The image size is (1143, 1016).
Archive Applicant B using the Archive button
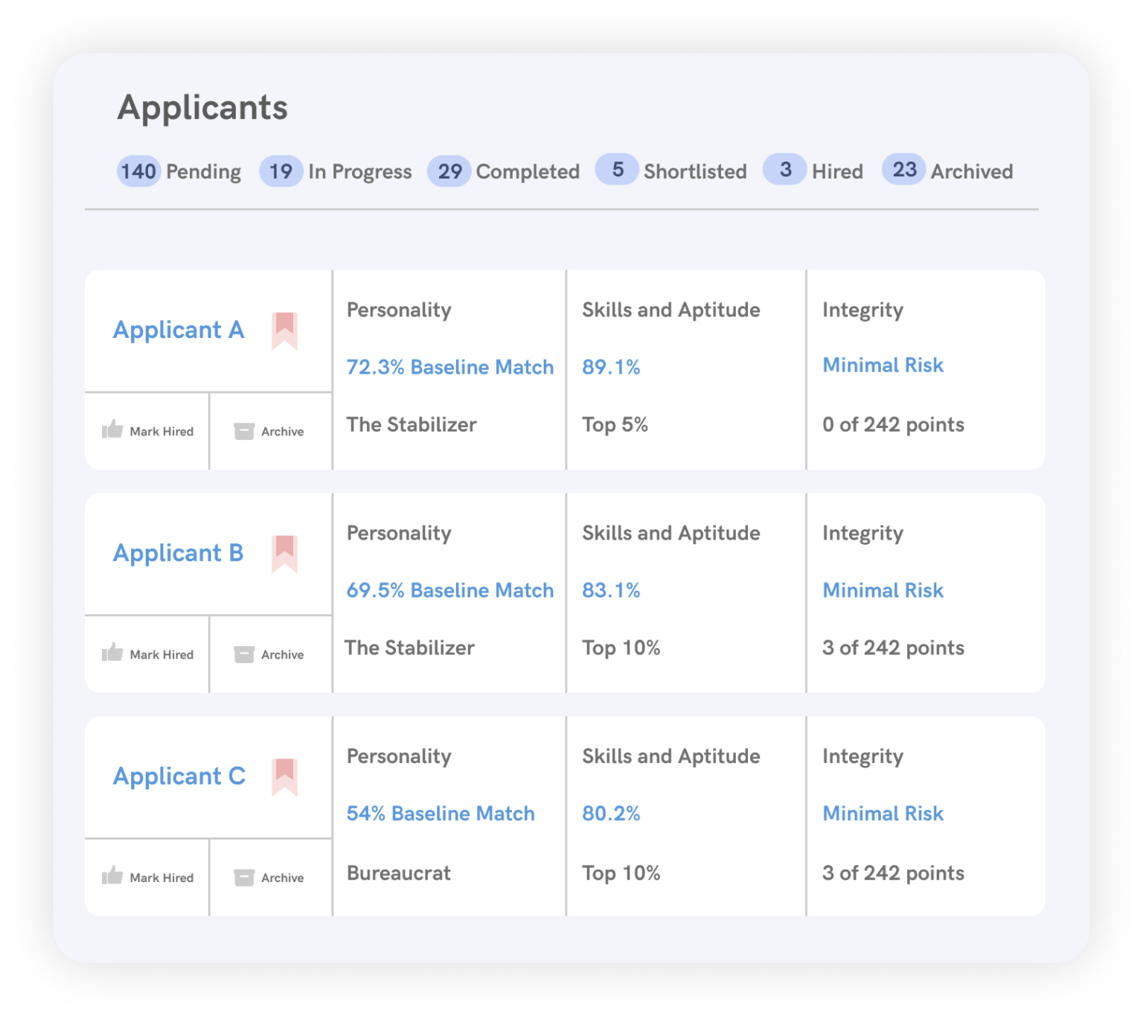pyautogui.click(x=270, y=654)
